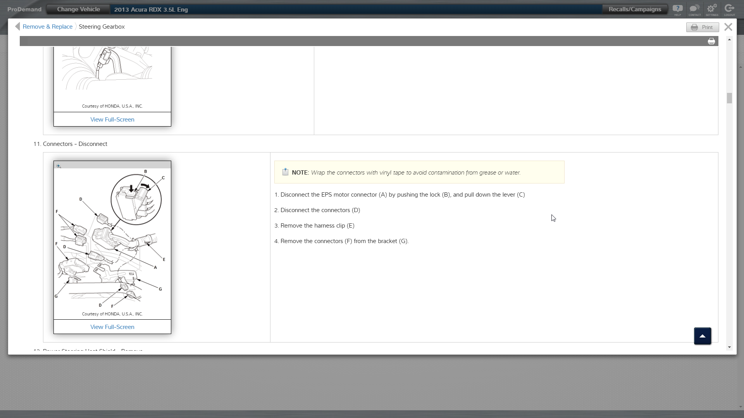Screen dimensions: 744x418
Task: Open Change Vehicle
Action: (x=78, y=9)
